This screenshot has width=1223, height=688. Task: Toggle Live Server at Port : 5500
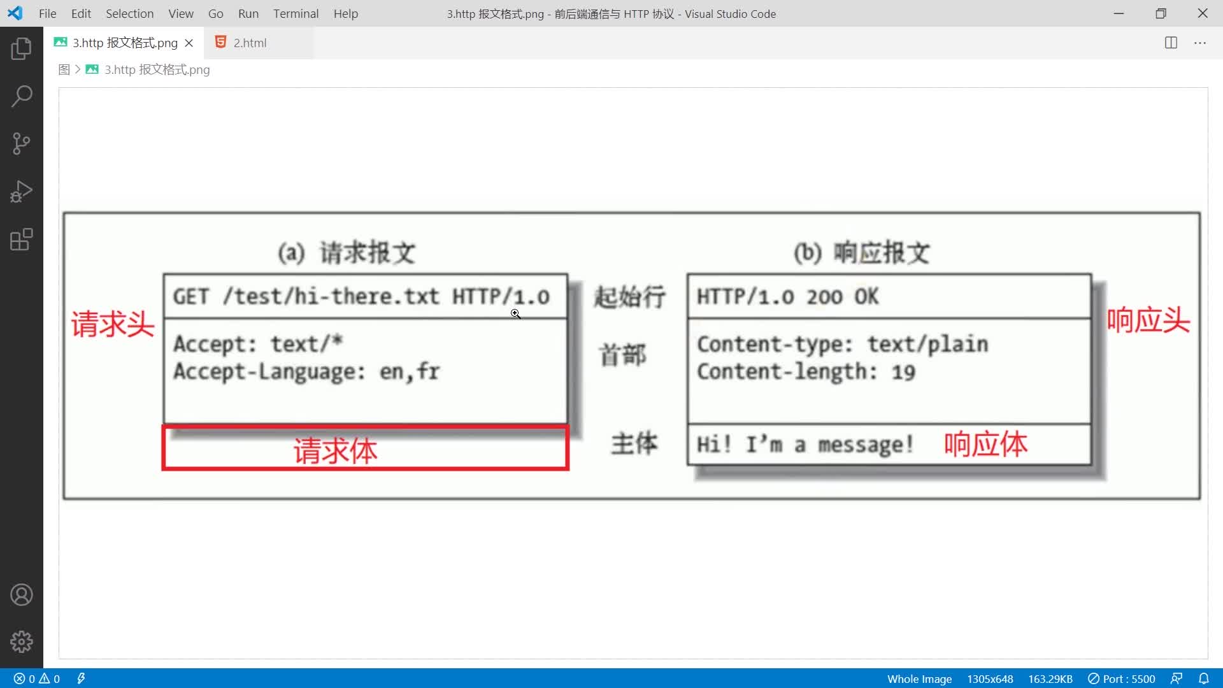[1122, 679]
